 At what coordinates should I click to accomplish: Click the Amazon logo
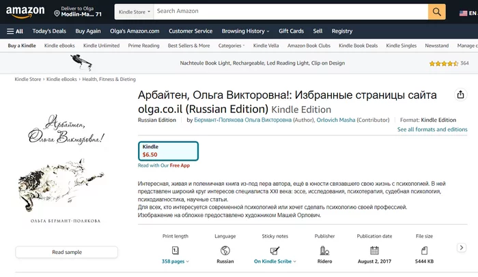click(25, 12)
